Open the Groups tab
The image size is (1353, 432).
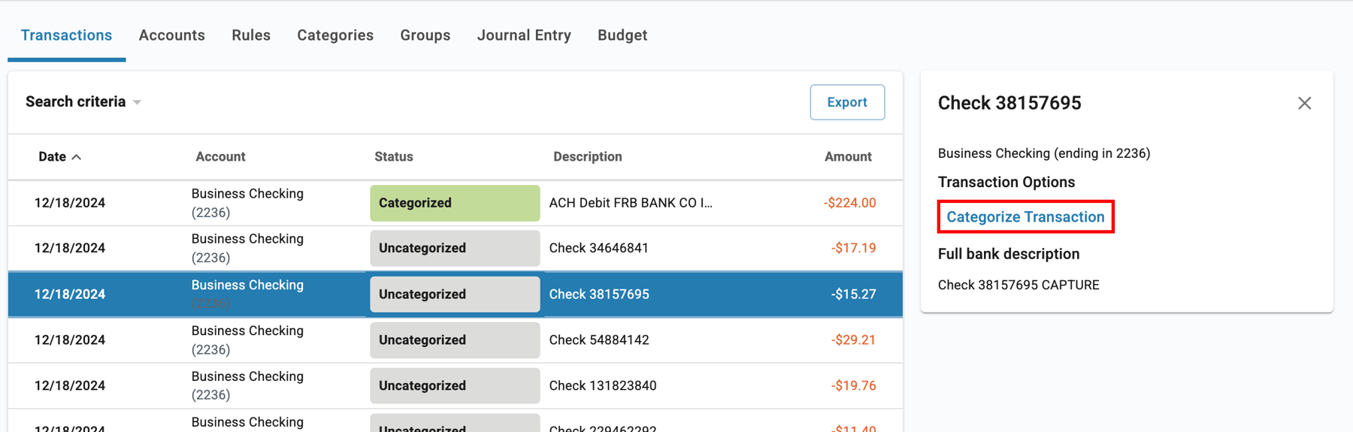click(x=425, y=35)
